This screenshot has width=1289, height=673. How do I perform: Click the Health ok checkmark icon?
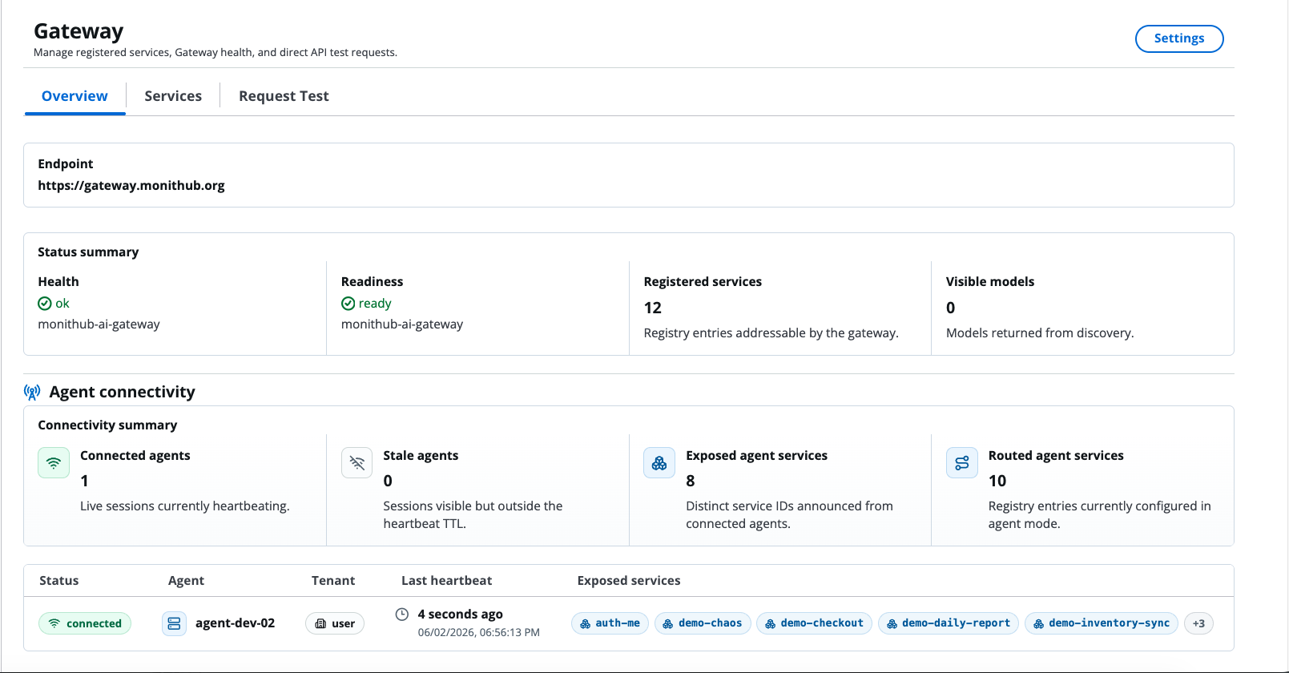45,304
